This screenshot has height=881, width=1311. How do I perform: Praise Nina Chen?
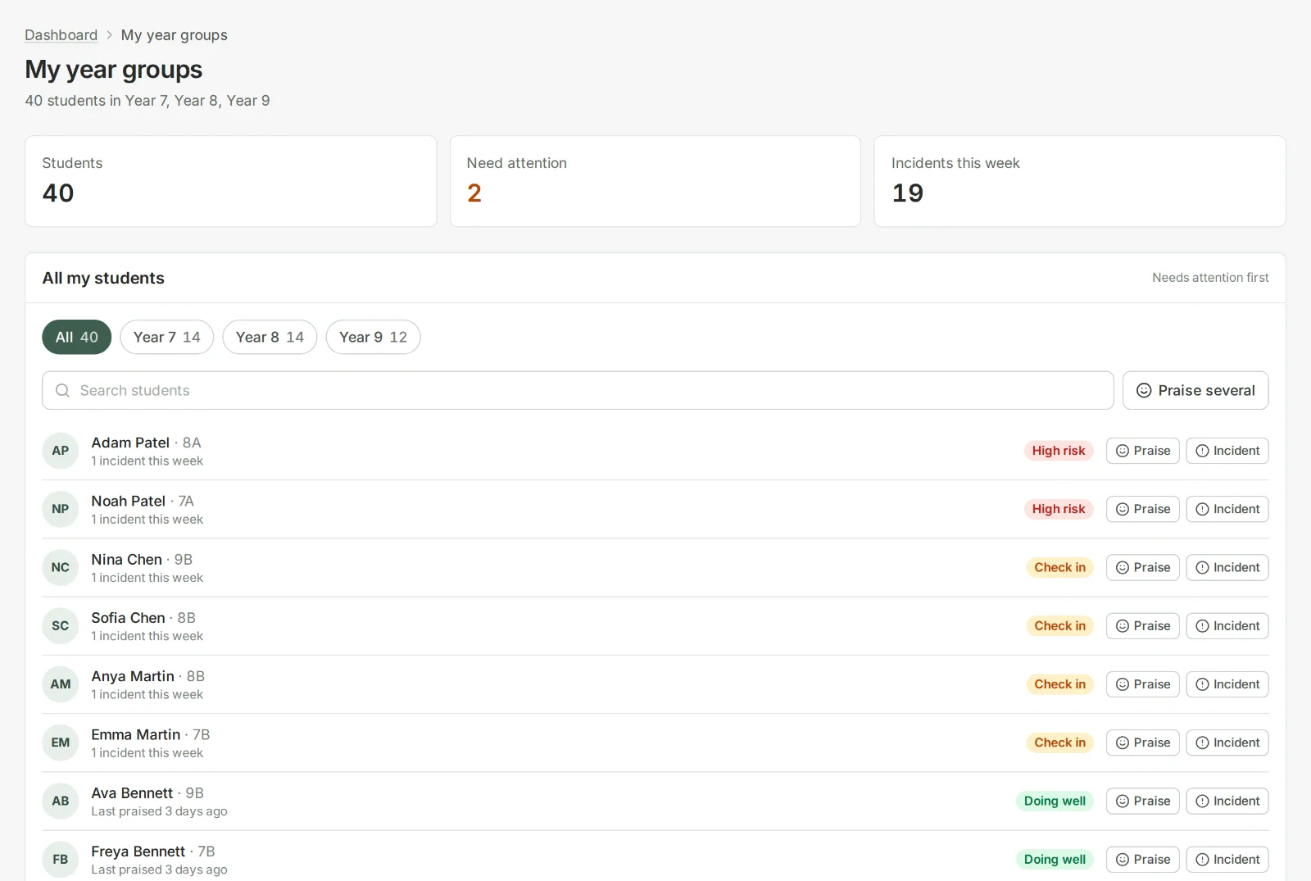coord(1142,567)
